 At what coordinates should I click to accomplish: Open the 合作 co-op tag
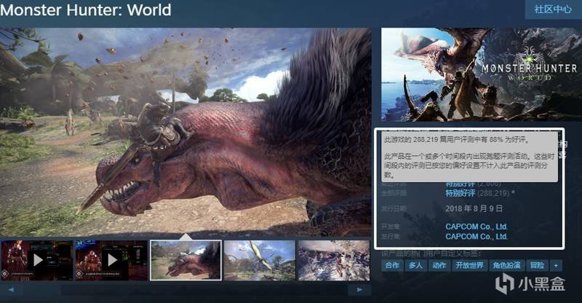point(392,265)
